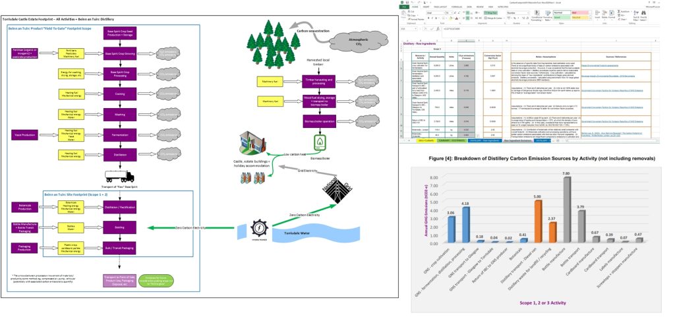Click the Format as Table icon

tap(548, 13)
